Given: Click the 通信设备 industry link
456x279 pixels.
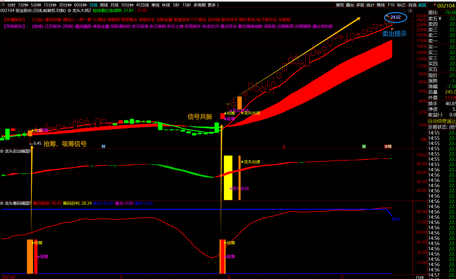Looking at the screenshot, I should [x=53, y=20].
